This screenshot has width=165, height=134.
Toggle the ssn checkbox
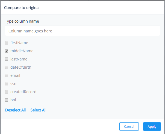coord(7,84)
